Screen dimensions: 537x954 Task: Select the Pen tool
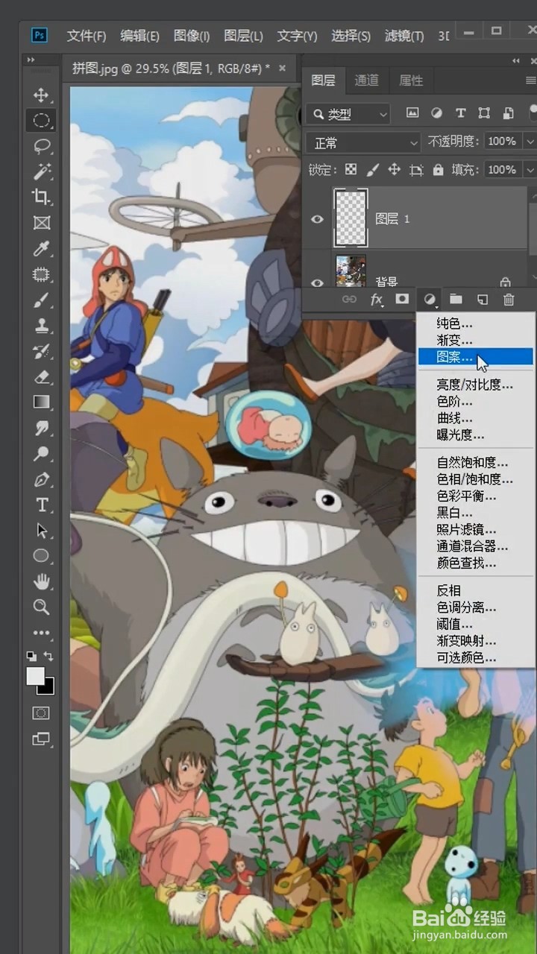tap(41, 479)
